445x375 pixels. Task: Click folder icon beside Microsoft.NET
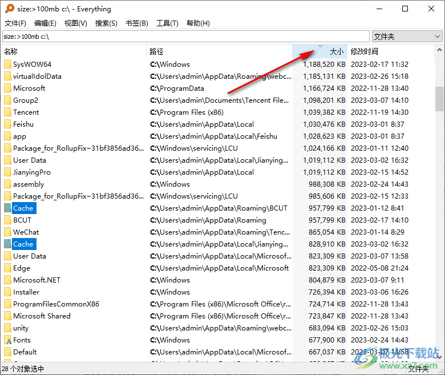(7, 280)
